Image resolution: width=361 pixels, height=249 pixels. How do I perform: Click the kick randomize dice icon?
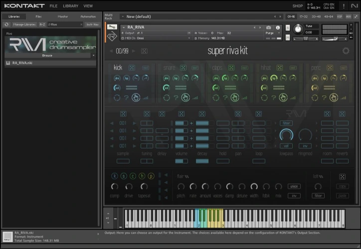132,68
